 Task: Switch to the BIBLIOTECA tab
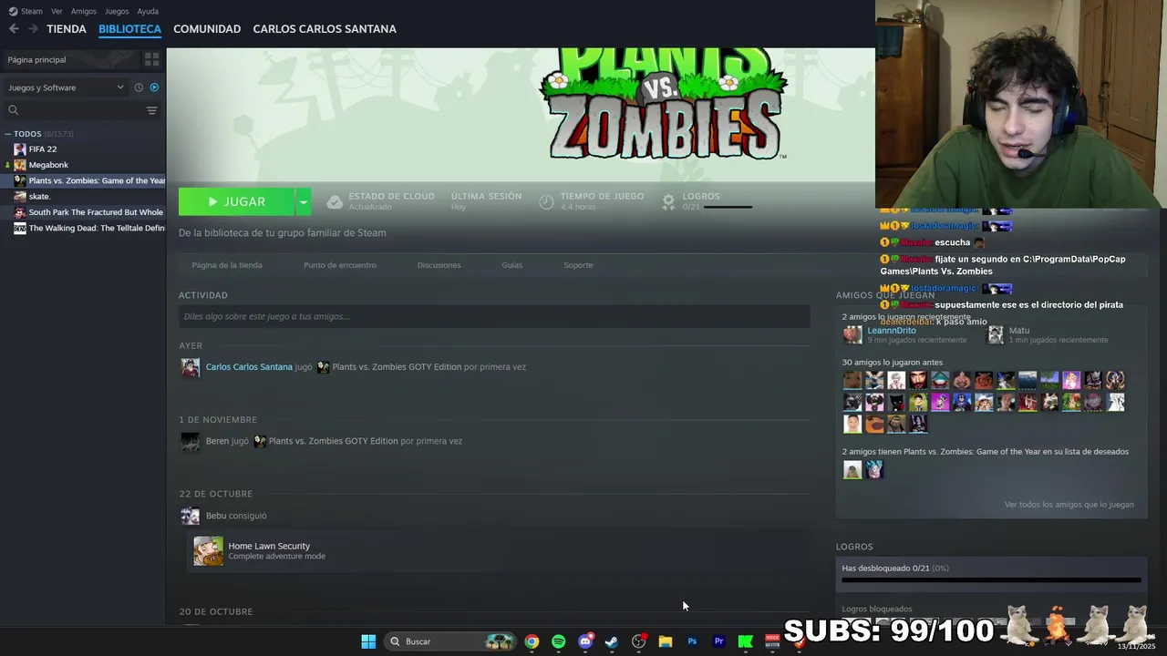(129, 29)
